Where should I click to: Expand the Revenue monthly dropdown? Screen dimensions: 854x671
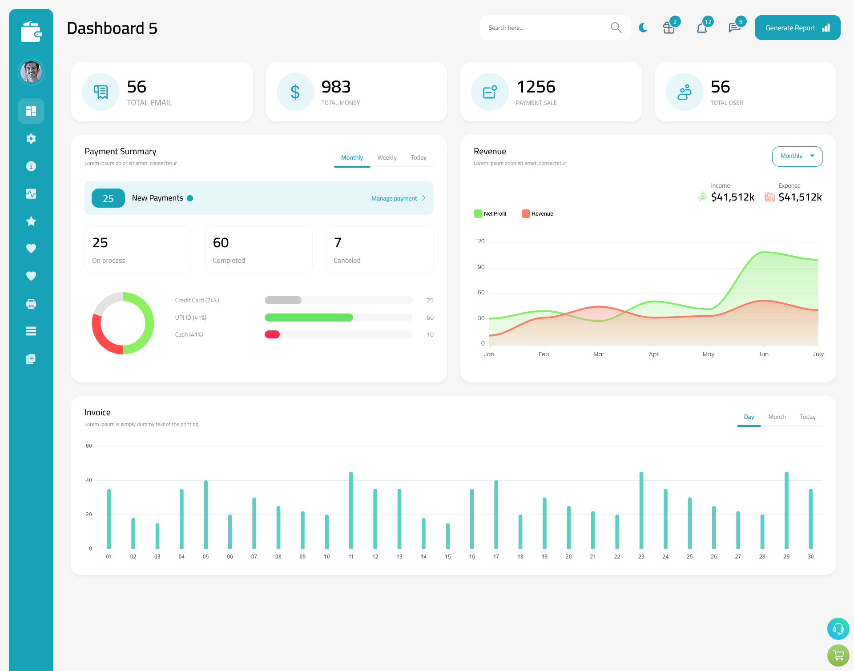(x=796, y=155)
